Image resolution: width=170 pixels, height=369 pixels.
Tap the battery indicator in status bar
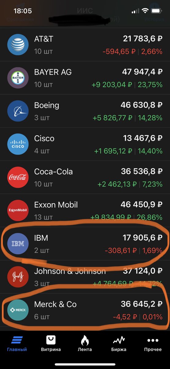(157, 11)
